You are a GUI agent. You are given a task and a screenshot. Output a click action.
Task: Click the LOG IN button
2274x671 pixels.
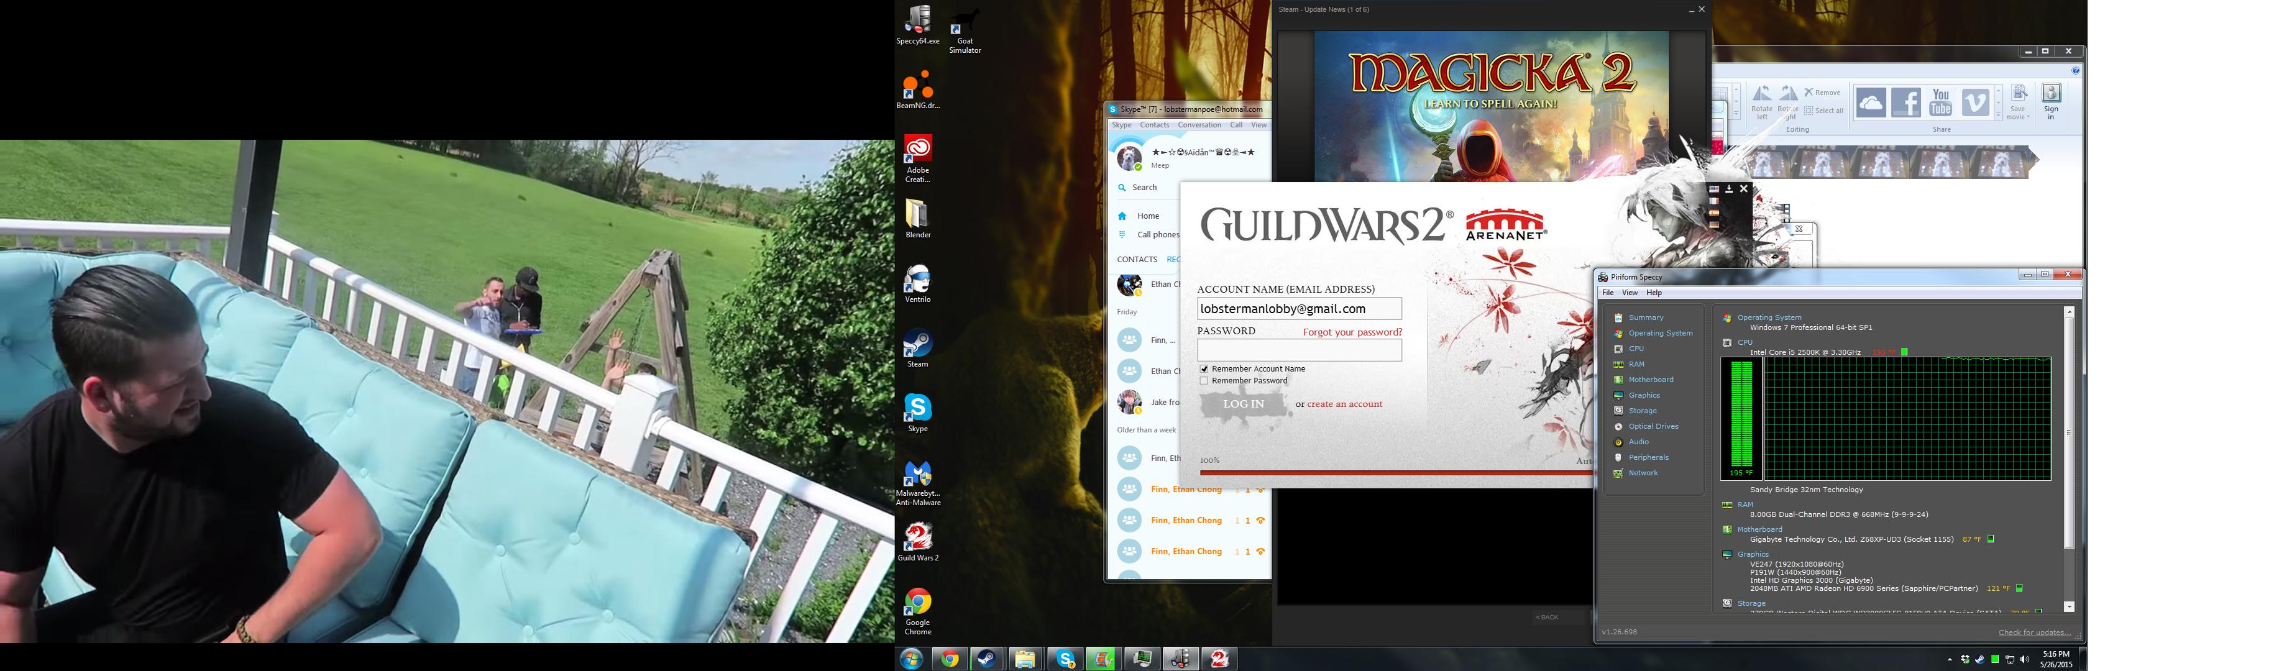1243,404
